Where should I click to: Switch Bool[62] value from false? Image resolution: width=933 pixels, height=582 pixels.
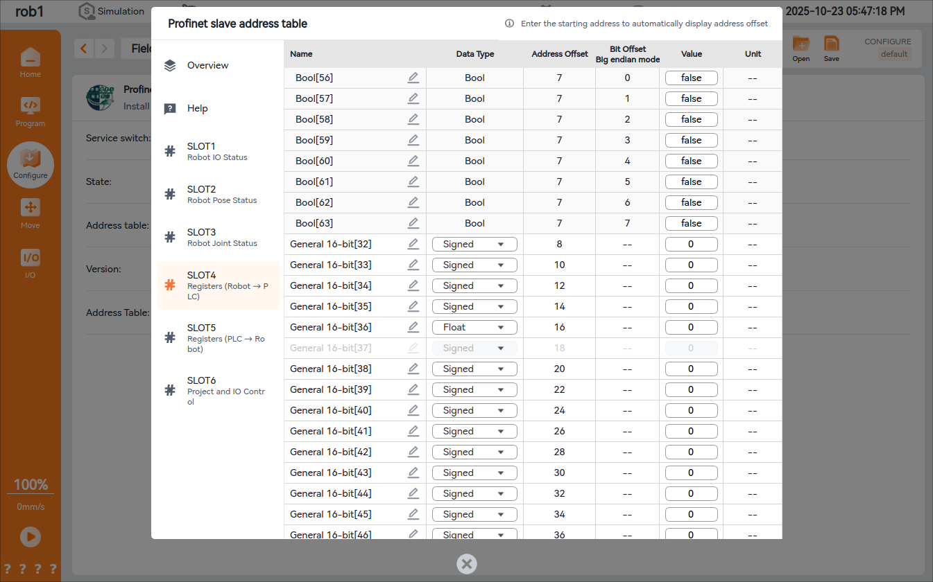pos(691,202)
